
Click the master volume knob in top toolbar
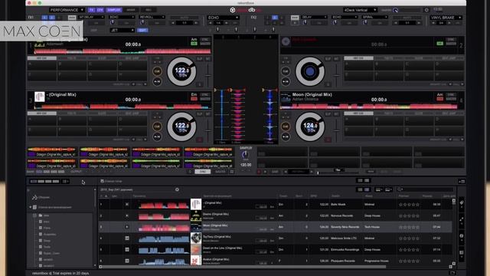point(395,10)
